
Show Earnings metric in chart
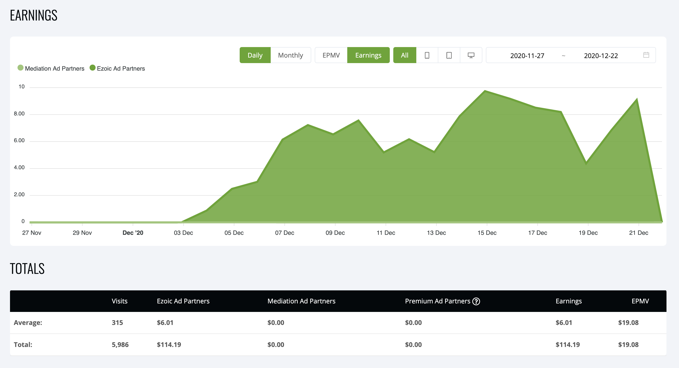tap(368, 55)
